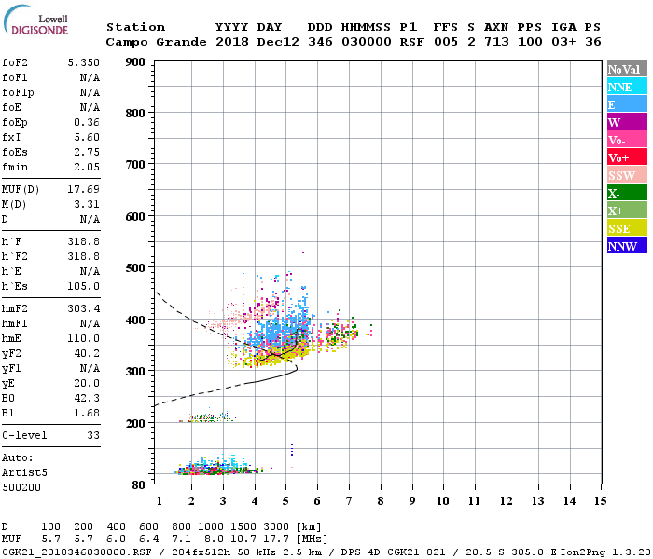Click the foEs value 2.75

tap(87, 152)
